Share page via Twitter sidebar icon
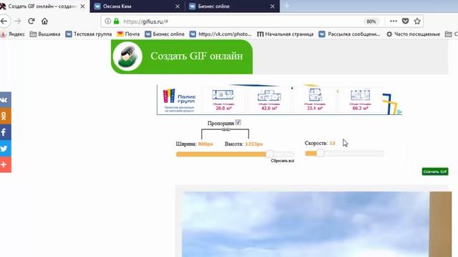 (5, 148)
